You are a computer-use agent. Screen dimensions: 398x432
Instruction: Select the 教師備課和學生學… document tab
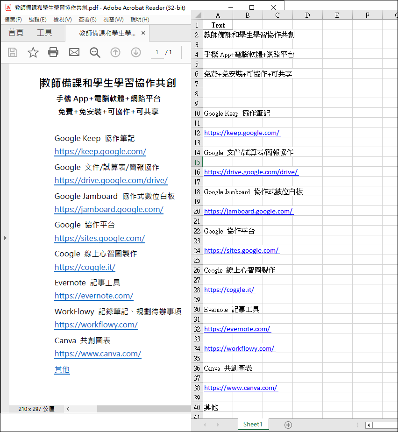coord(107,33)
